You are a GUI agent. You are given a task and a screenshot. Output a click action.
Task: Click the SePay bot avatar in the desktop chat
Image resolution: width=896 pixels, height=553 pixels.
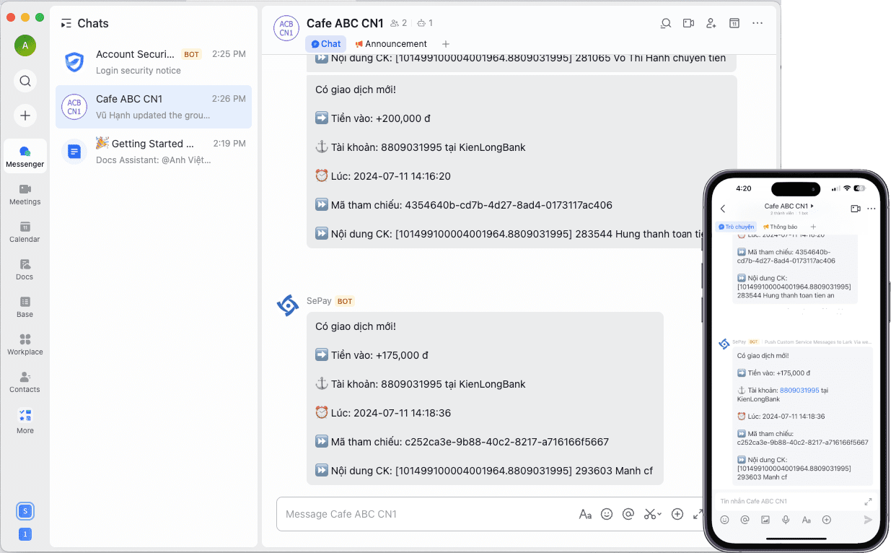click(x=288, y=306)
